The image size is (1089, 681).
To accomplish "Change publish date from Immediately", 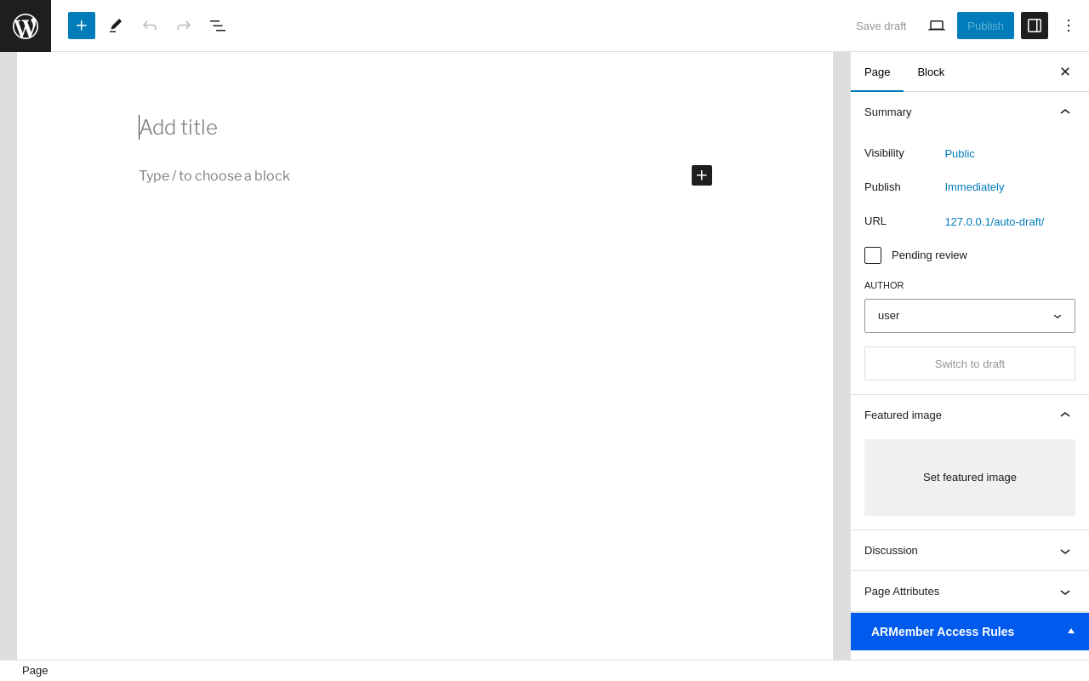I will [974, 187].
